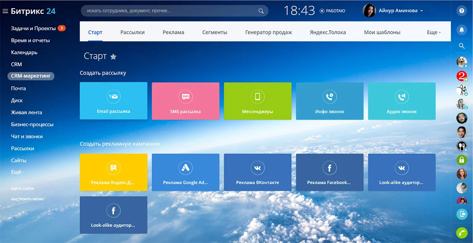
Task: Start a Реклама ВКонтакте campaign
Action: (x=257, y=172)
